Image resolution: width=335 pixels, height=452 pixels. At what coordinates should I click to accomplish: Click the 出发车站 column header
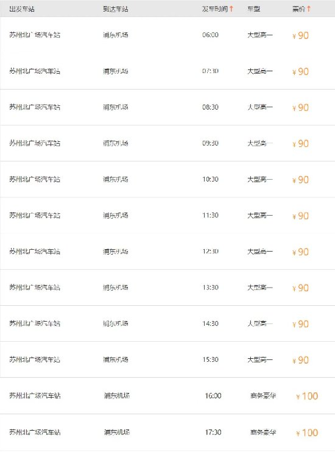[22, 9]
